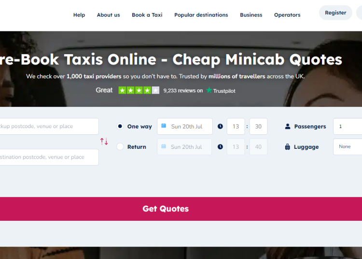Open the About us page
This screenshot has height=259, width=362.
tap(108, 15)
